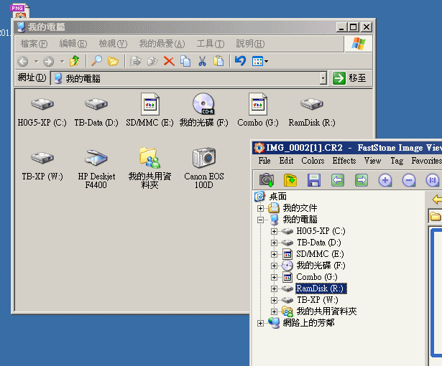Open the Search magnifier in Explorer toolbar
Image resolution: width=442 pixels, height=366 pixels.
tap(97, 61)
